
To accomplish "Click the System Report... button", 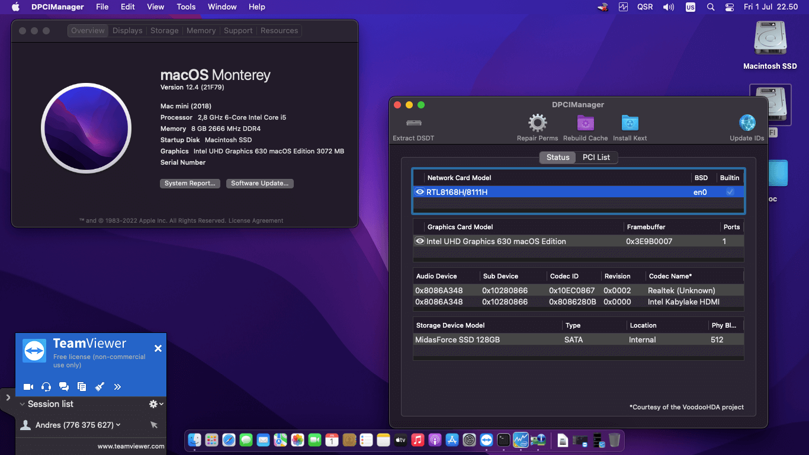I will click(x=190, y=184).
